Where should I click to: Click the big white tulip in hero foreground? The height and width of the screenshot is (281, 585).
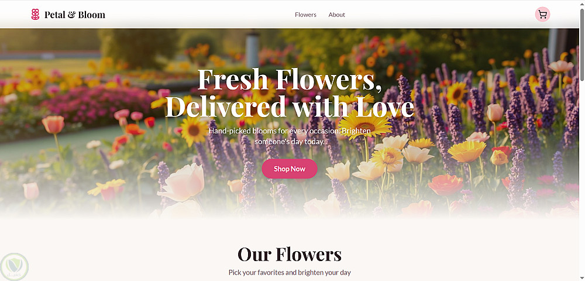pyautogui.click(x=181, y=183)
